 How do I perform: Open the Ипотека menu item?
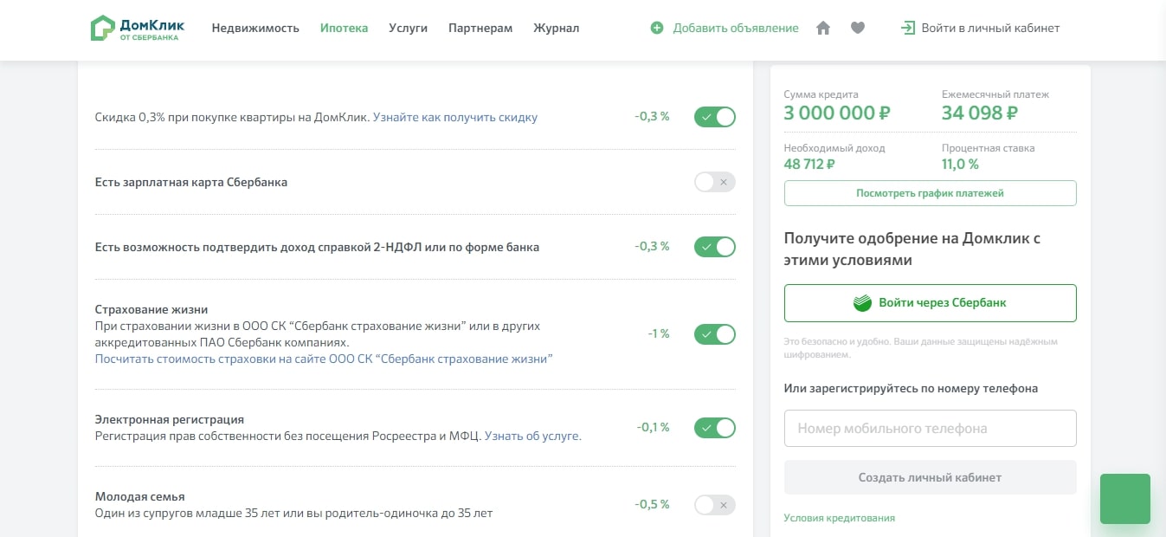point(344,28)
